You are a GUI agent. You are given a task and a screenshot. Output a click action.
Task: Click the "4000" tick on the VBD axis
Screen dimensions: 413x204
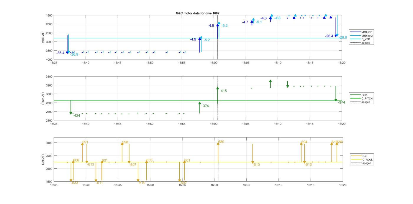[x=49, y=59]
